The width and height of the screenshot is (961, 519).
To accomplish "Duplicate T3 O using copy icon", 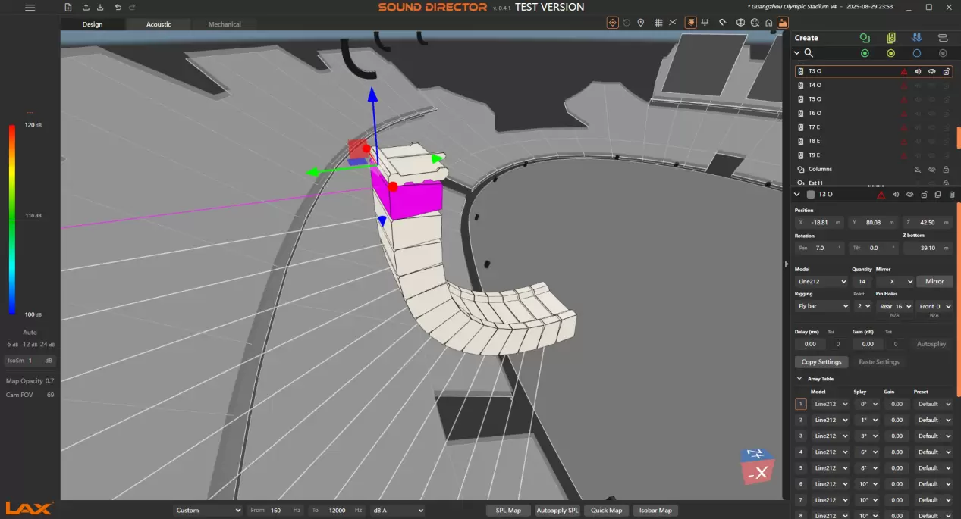I will click(x=937, y=195).
